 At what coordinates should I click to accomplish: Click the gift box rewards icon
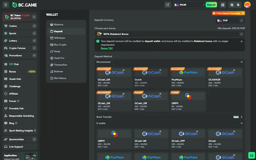[x=223, y=5]
